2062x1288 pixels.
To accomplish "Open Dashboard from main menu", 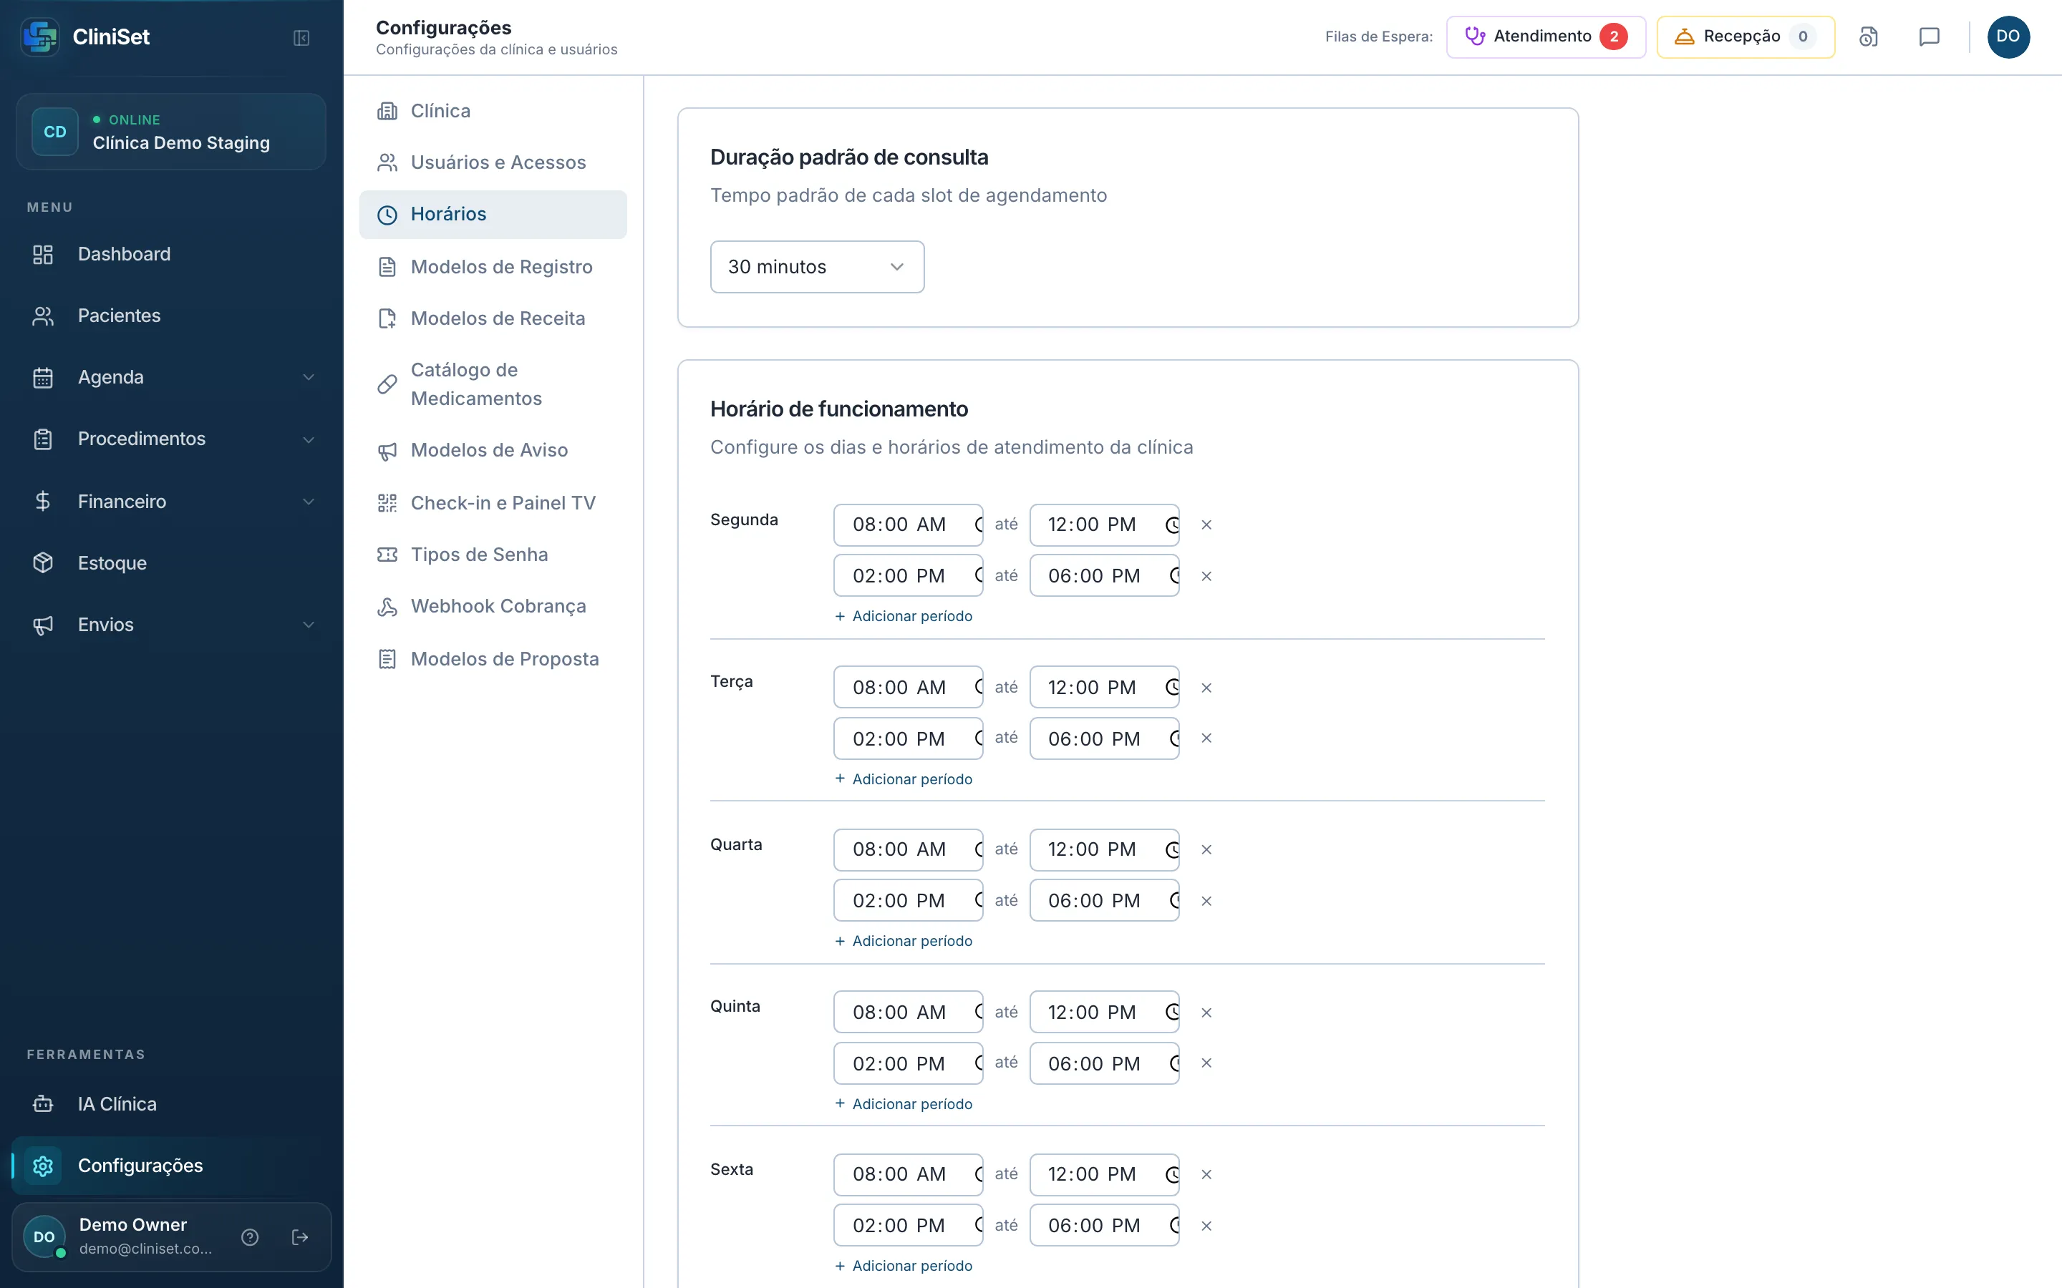I will [171, 254].
